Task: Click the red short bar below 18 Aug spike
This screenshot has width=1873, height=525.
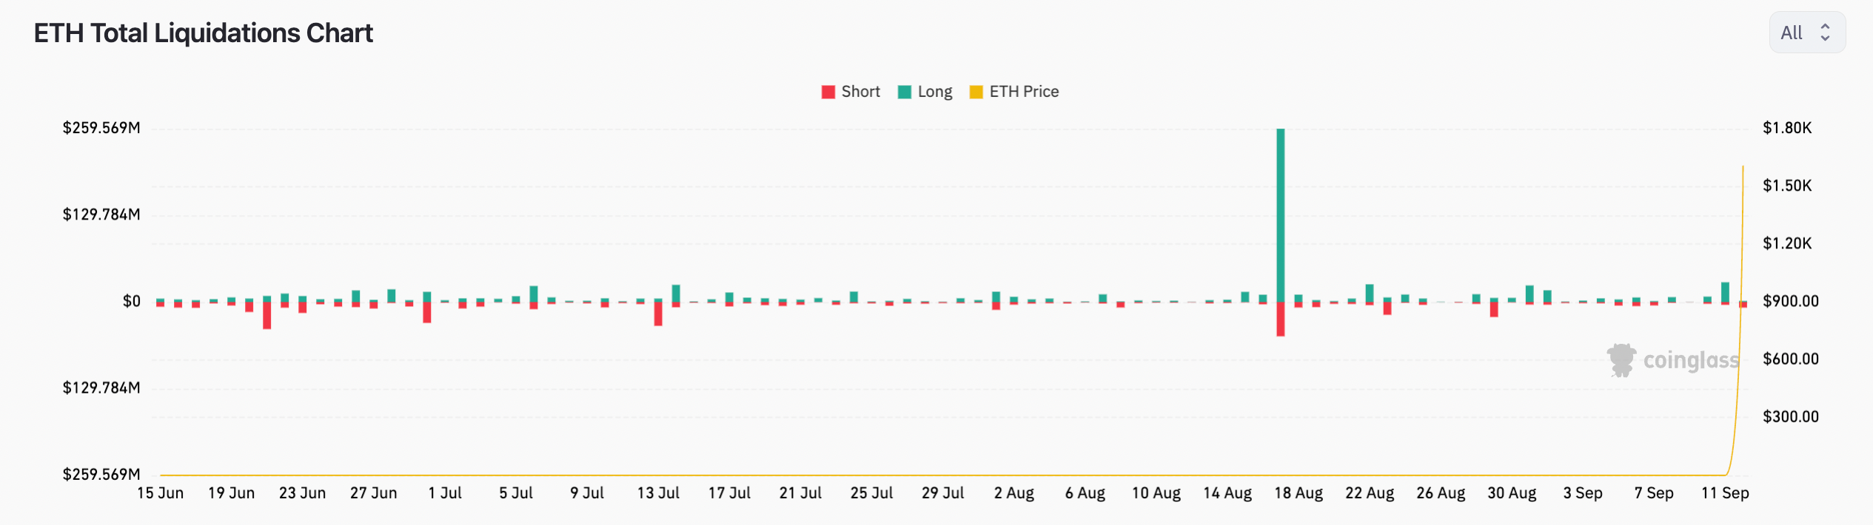Action: click(1280, 319)
